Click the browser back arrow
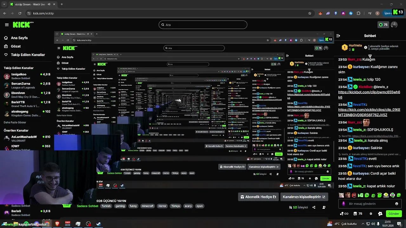 [5, 13]
